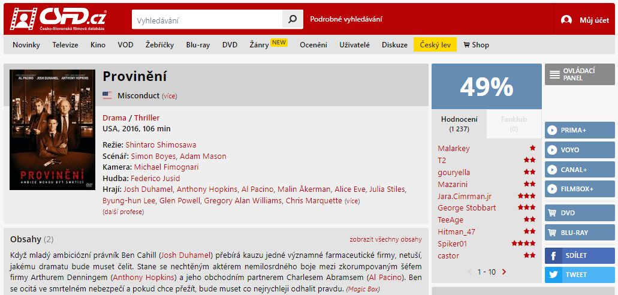Click the Ovládací panel hamburger icon
The image size is (618, 295).
554,74
